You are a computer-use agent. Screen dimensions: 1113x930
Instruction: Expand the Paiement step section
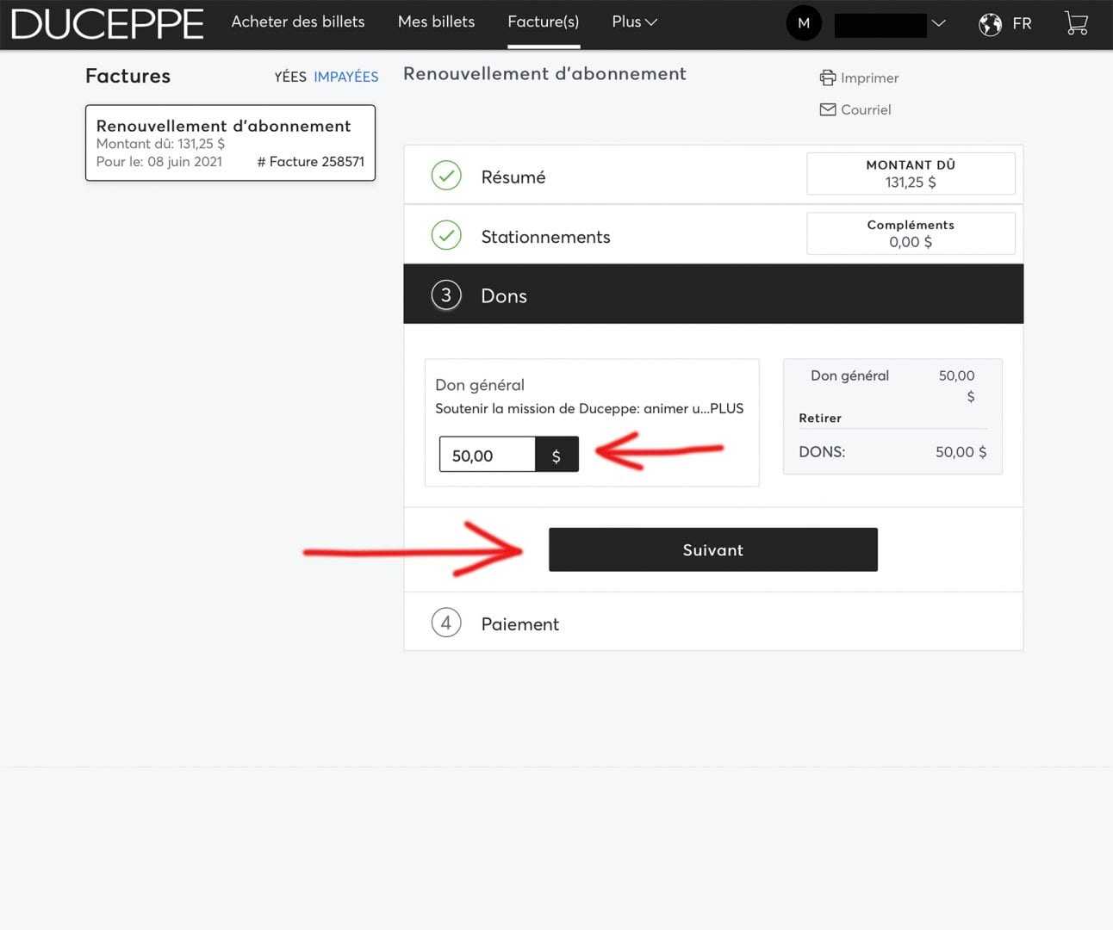519,623
